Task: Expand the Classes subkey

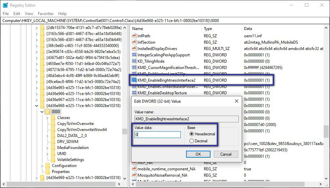Action: (47, 118)
